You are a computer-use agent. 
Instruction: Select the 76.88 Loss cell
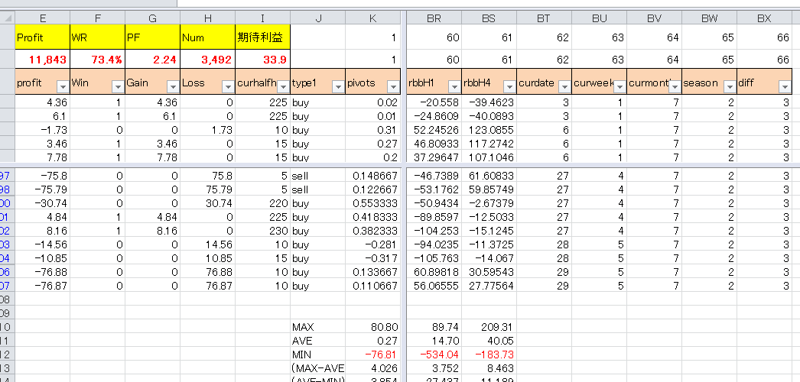pyautogui.click(x=208, y=272)
